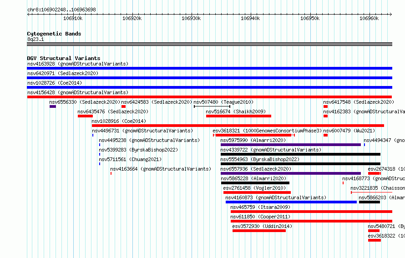Select the nsv4494347 variant label
Screen dimensions: 405x258
[385, 140]
